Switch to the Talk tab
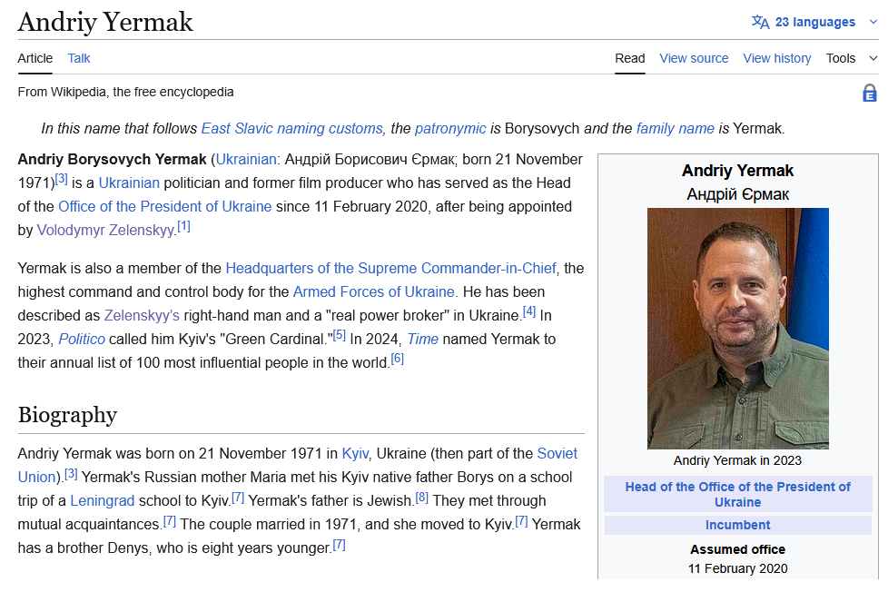This screenshot has height=592, width=888. (x=79, y=58)
